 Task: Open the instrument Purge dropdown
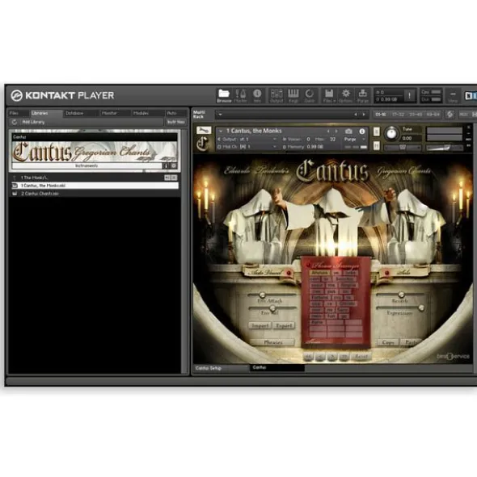(354, 140)
